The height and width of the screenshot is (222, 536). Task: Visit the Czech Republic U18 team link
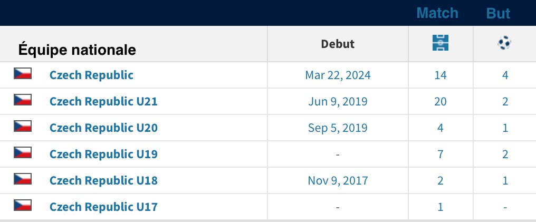(103, 180)
